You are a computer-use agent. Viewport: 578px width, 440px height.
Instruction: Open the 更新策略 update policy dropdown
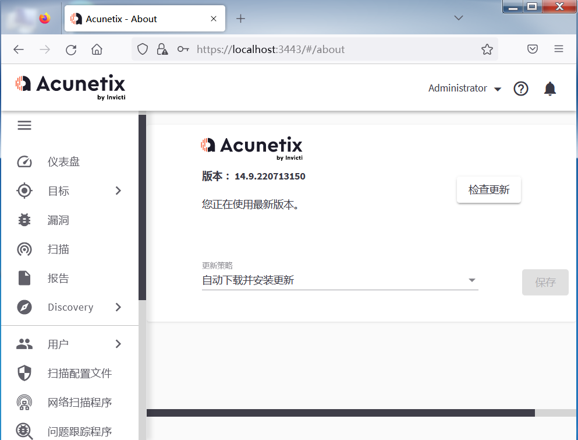pos(340,280)
